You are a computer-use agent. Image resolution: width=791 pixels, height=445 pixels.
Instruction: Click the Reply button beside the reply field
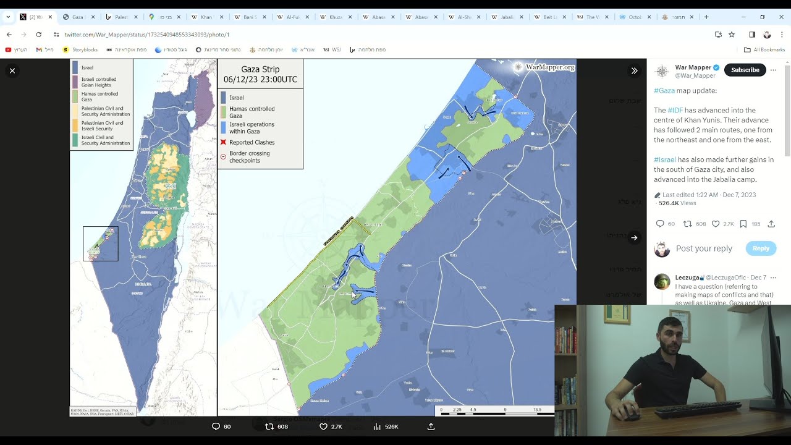761,248
